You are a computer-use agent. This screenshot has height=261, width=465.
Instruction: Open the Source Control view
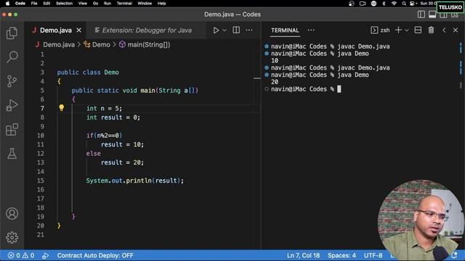tap(12, 81)
